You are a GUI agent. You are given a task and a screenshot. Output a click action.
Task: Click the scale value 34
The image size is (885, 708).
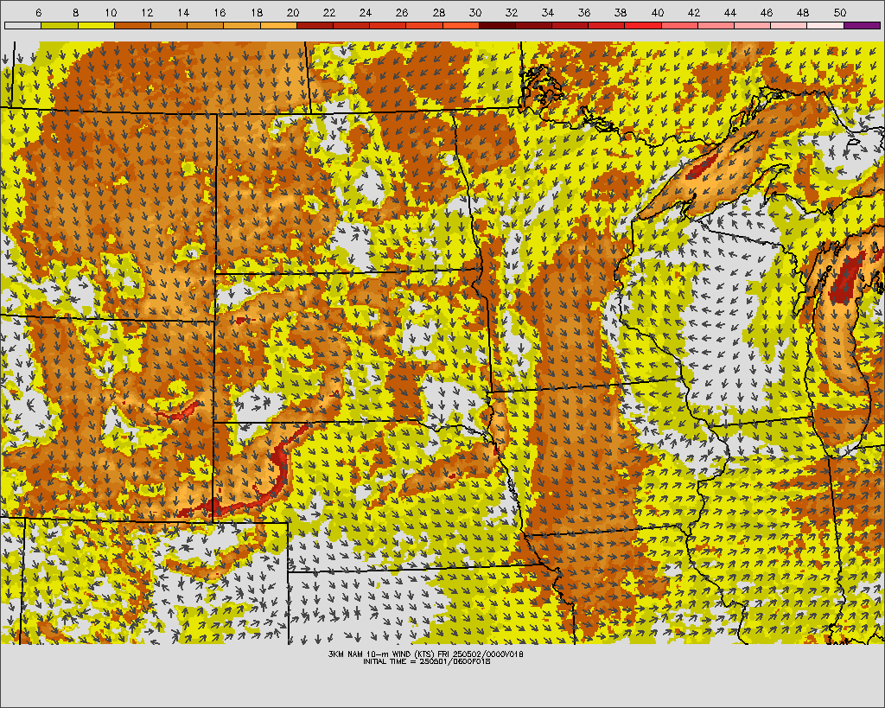pos(548,12)
